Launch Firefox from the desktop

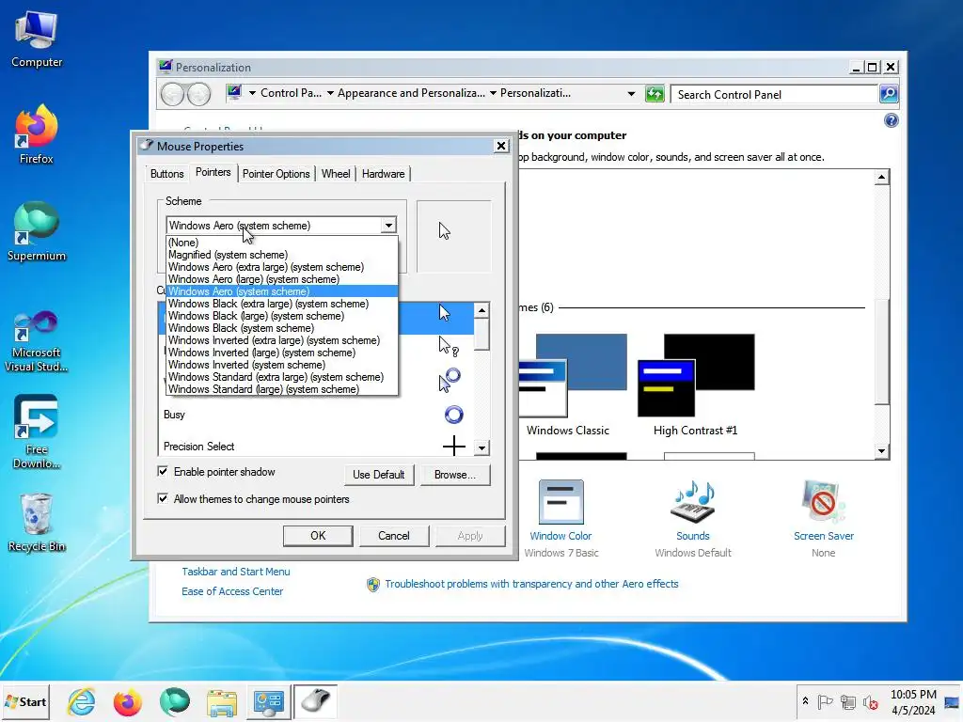coord(37,135)
